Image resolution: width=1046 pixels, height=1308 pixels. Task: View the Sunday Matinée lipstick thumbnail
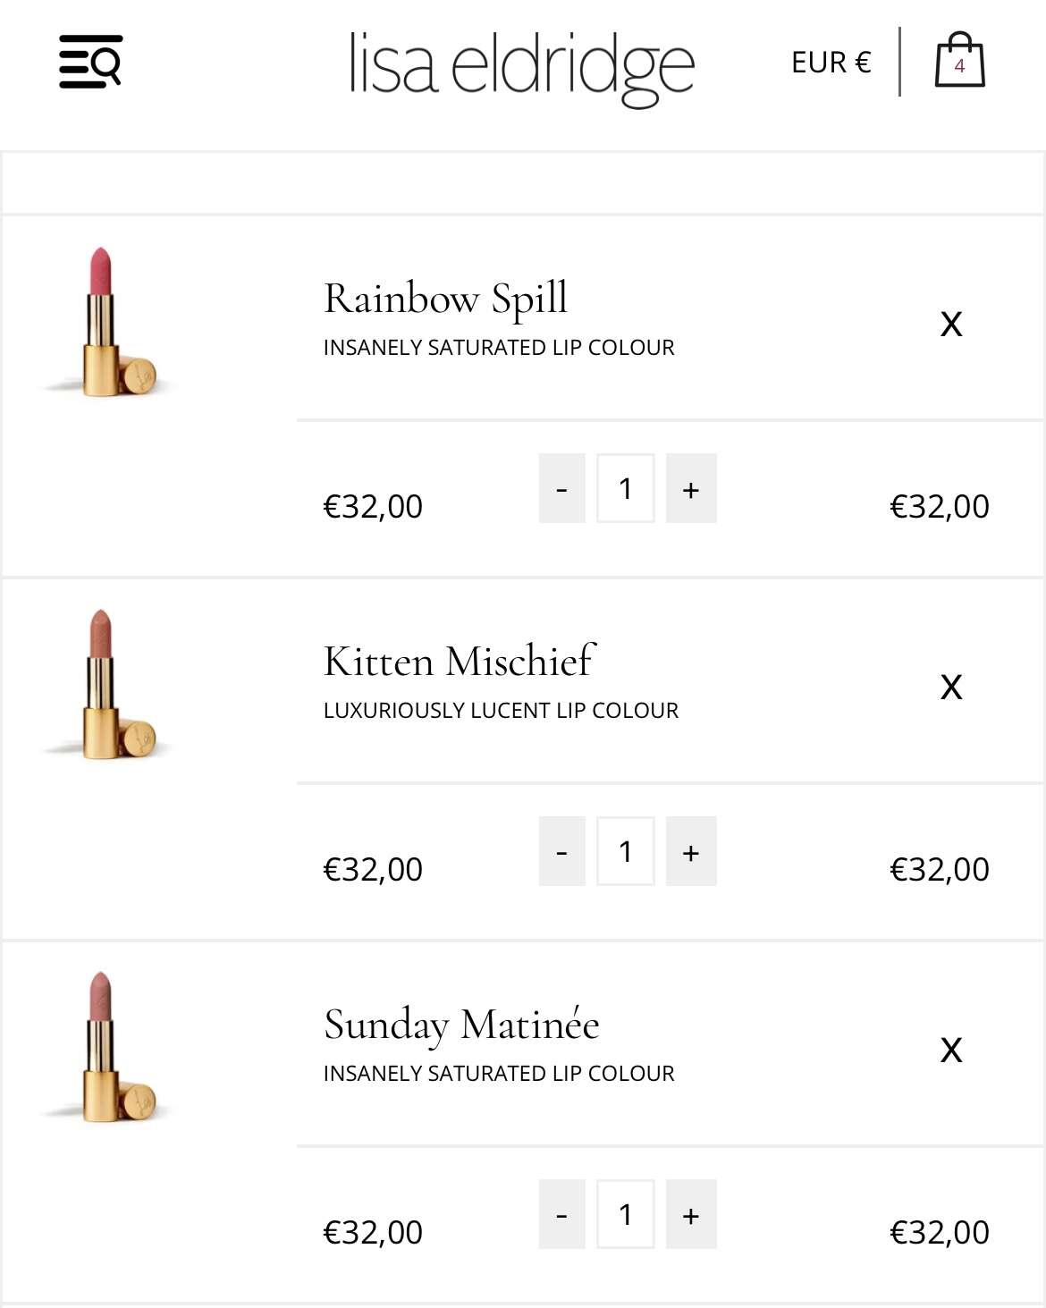point(107,1047)
